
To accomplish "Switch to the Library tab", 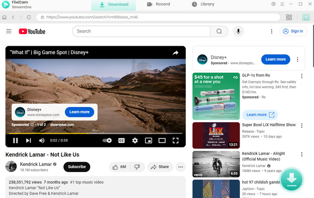I will pyautogui.click(x=203, y=4).
